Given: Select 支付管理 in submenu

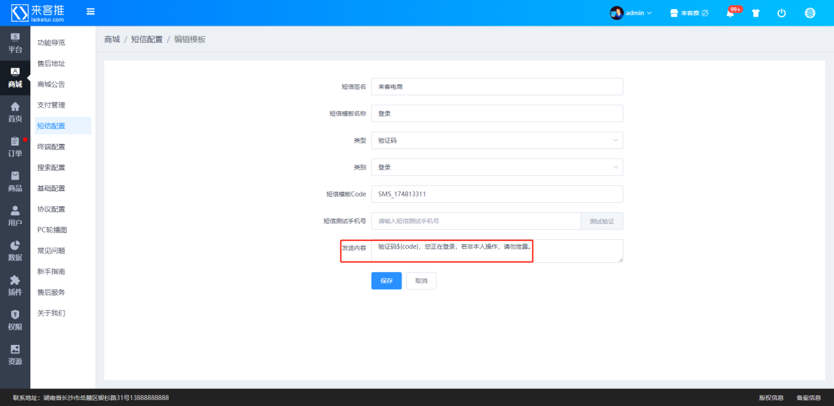Looking at the screenshot, I should [x=51, y=105].
